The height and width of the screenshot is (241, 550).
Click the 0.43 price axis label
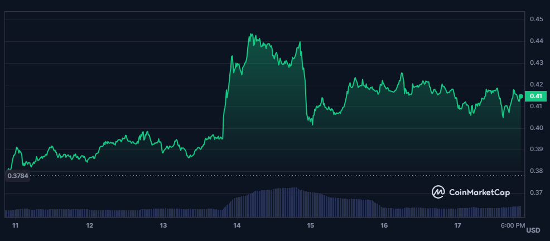[x=536, y=63]
